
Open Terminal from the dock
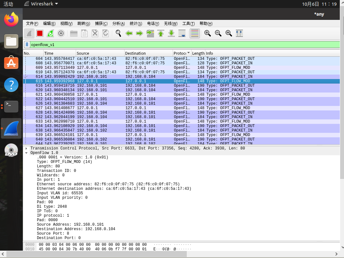click(x=11, y=107)
